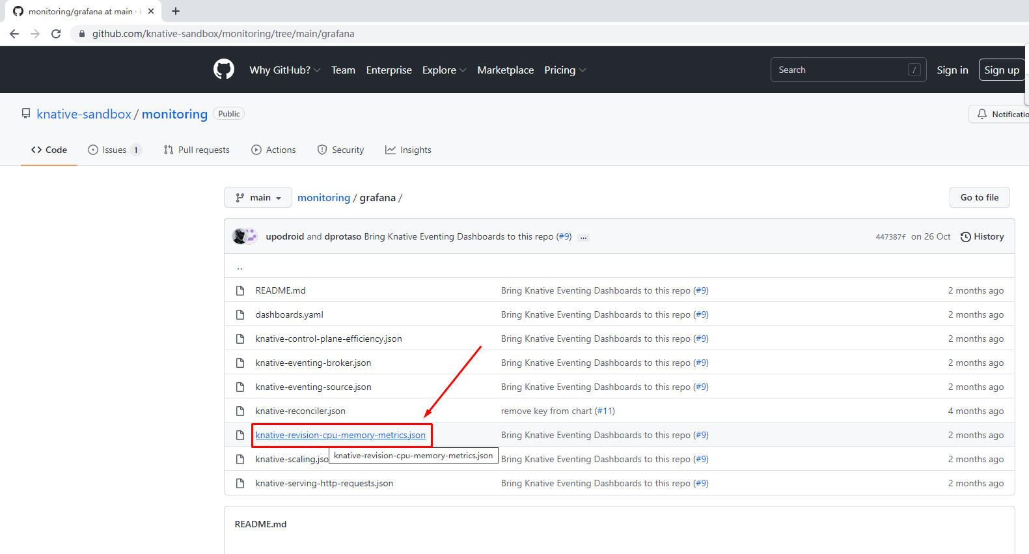Screen dimensions: 1029x554
Task: Open dashboards.yaml file
Action: click(x=289, y=314)
